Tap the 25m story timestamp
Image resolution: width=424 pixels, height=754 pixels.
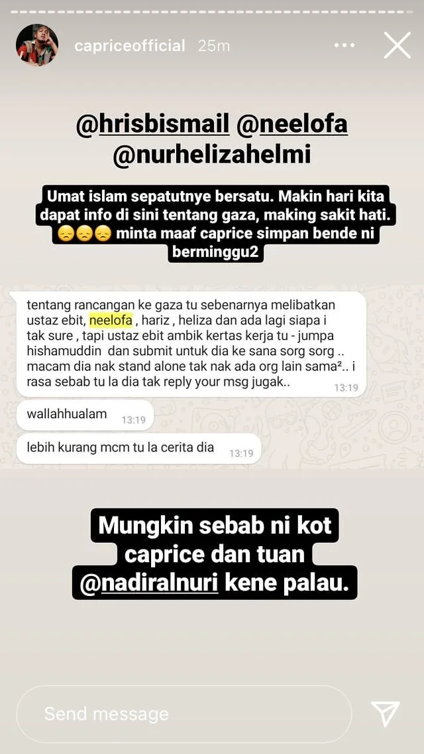click(214, 46)
